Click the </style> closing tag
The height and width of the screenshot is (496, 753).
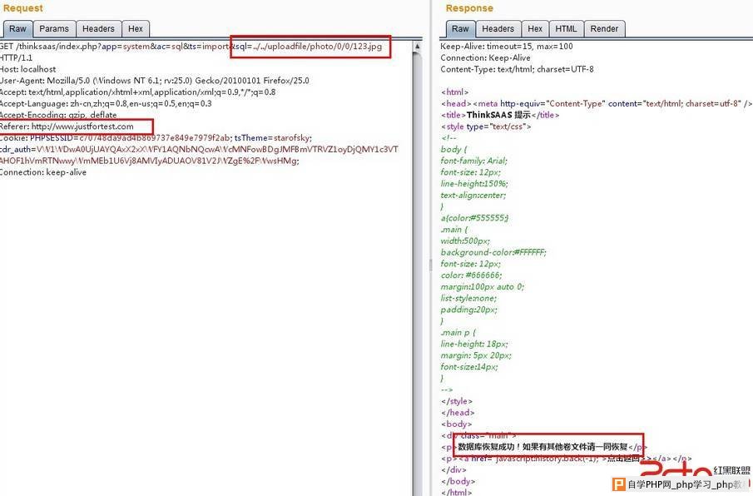[457, 401]
